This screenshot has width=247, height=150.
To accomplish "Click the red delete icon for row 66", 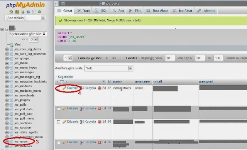I will (100, 142).
